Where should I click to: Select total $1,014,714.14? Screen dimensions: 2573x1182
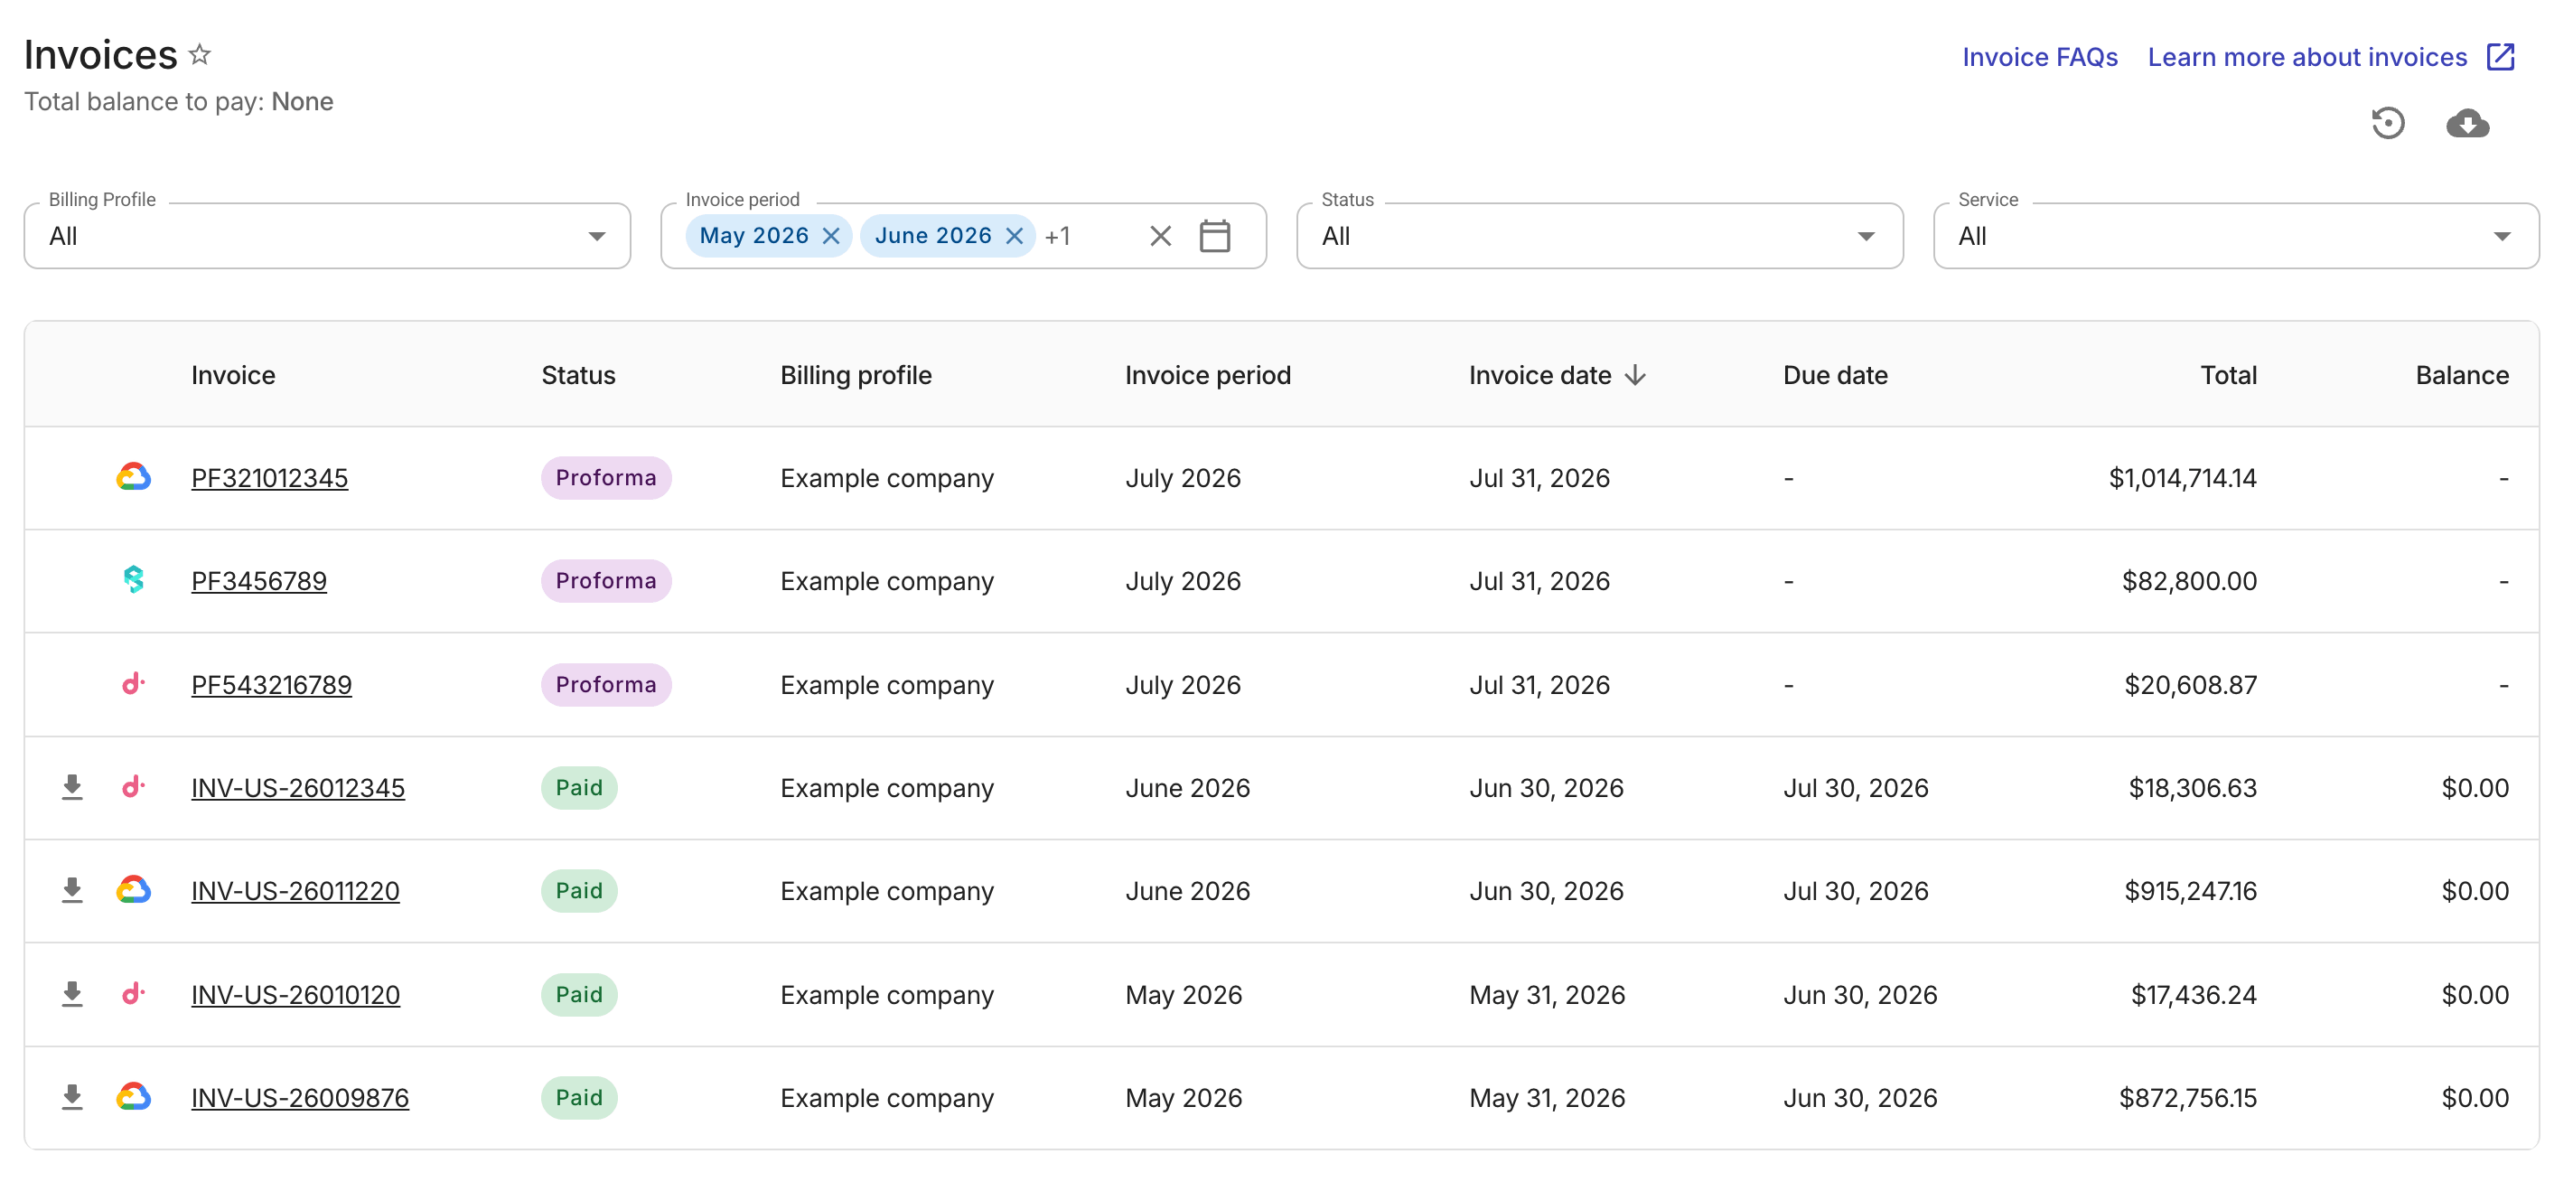2183,478
